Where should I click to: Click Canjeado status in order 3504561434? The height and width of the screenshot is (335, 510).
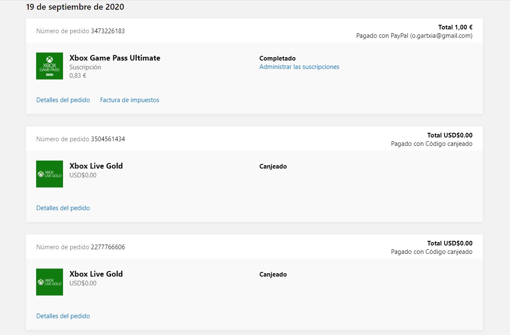[x=273, y=166]
